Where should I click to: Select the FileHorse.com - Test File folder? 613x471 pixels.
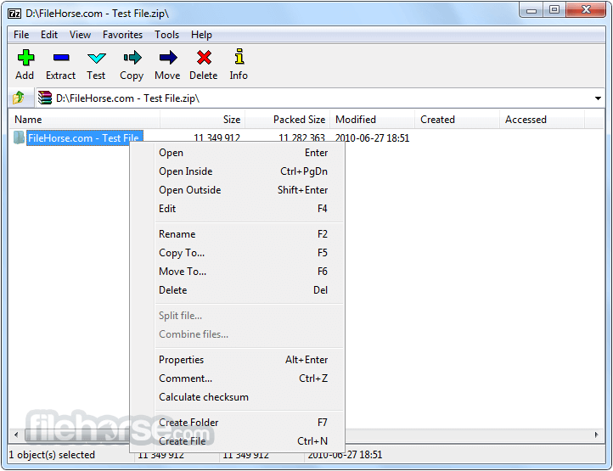(x=83, y=138)
